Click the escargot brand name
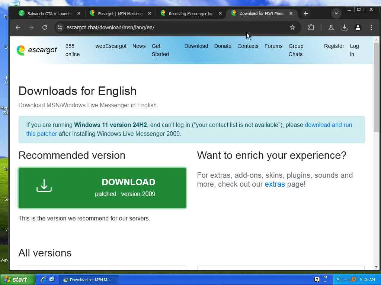The width and height of the screenshot is (381, 285). point(42,50)
